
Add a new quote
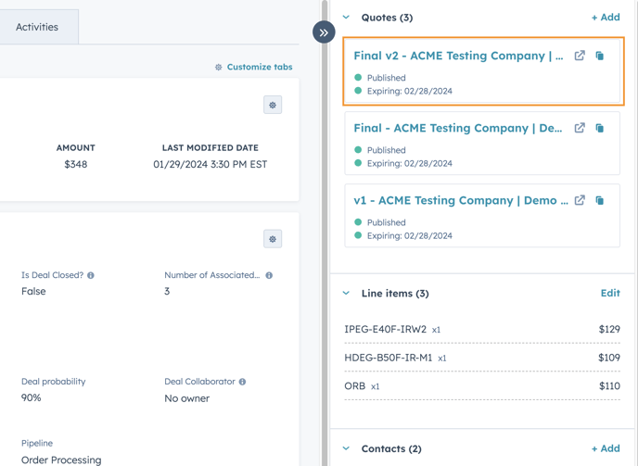pos(606,18)
